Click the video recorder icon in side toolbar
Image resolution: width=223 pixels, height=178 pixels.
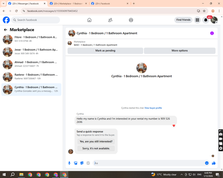[221, 139]
